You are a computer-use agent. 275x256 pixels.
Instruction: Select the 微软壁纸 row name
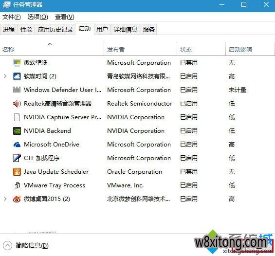[x=36, y=63]
